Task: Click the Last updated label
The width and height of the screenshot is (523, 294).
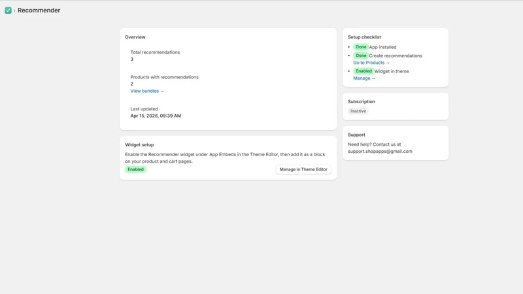Action: coord(144,109)
